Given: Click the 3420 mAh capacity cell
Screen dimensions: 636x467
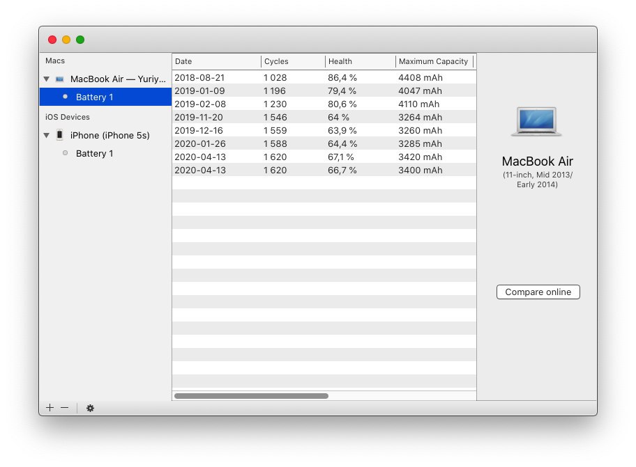Looking at the screenshot, I should pos(420,157).
